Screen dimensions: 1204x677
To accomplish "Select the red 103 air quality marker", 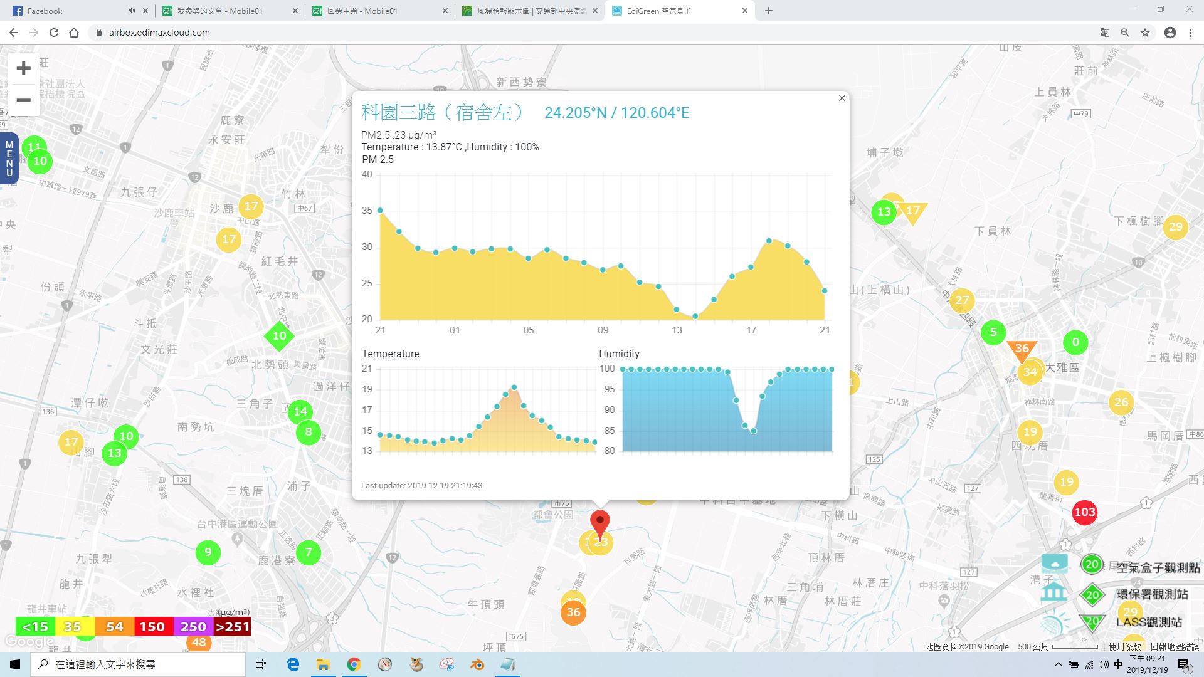I will click(1085, 512).
